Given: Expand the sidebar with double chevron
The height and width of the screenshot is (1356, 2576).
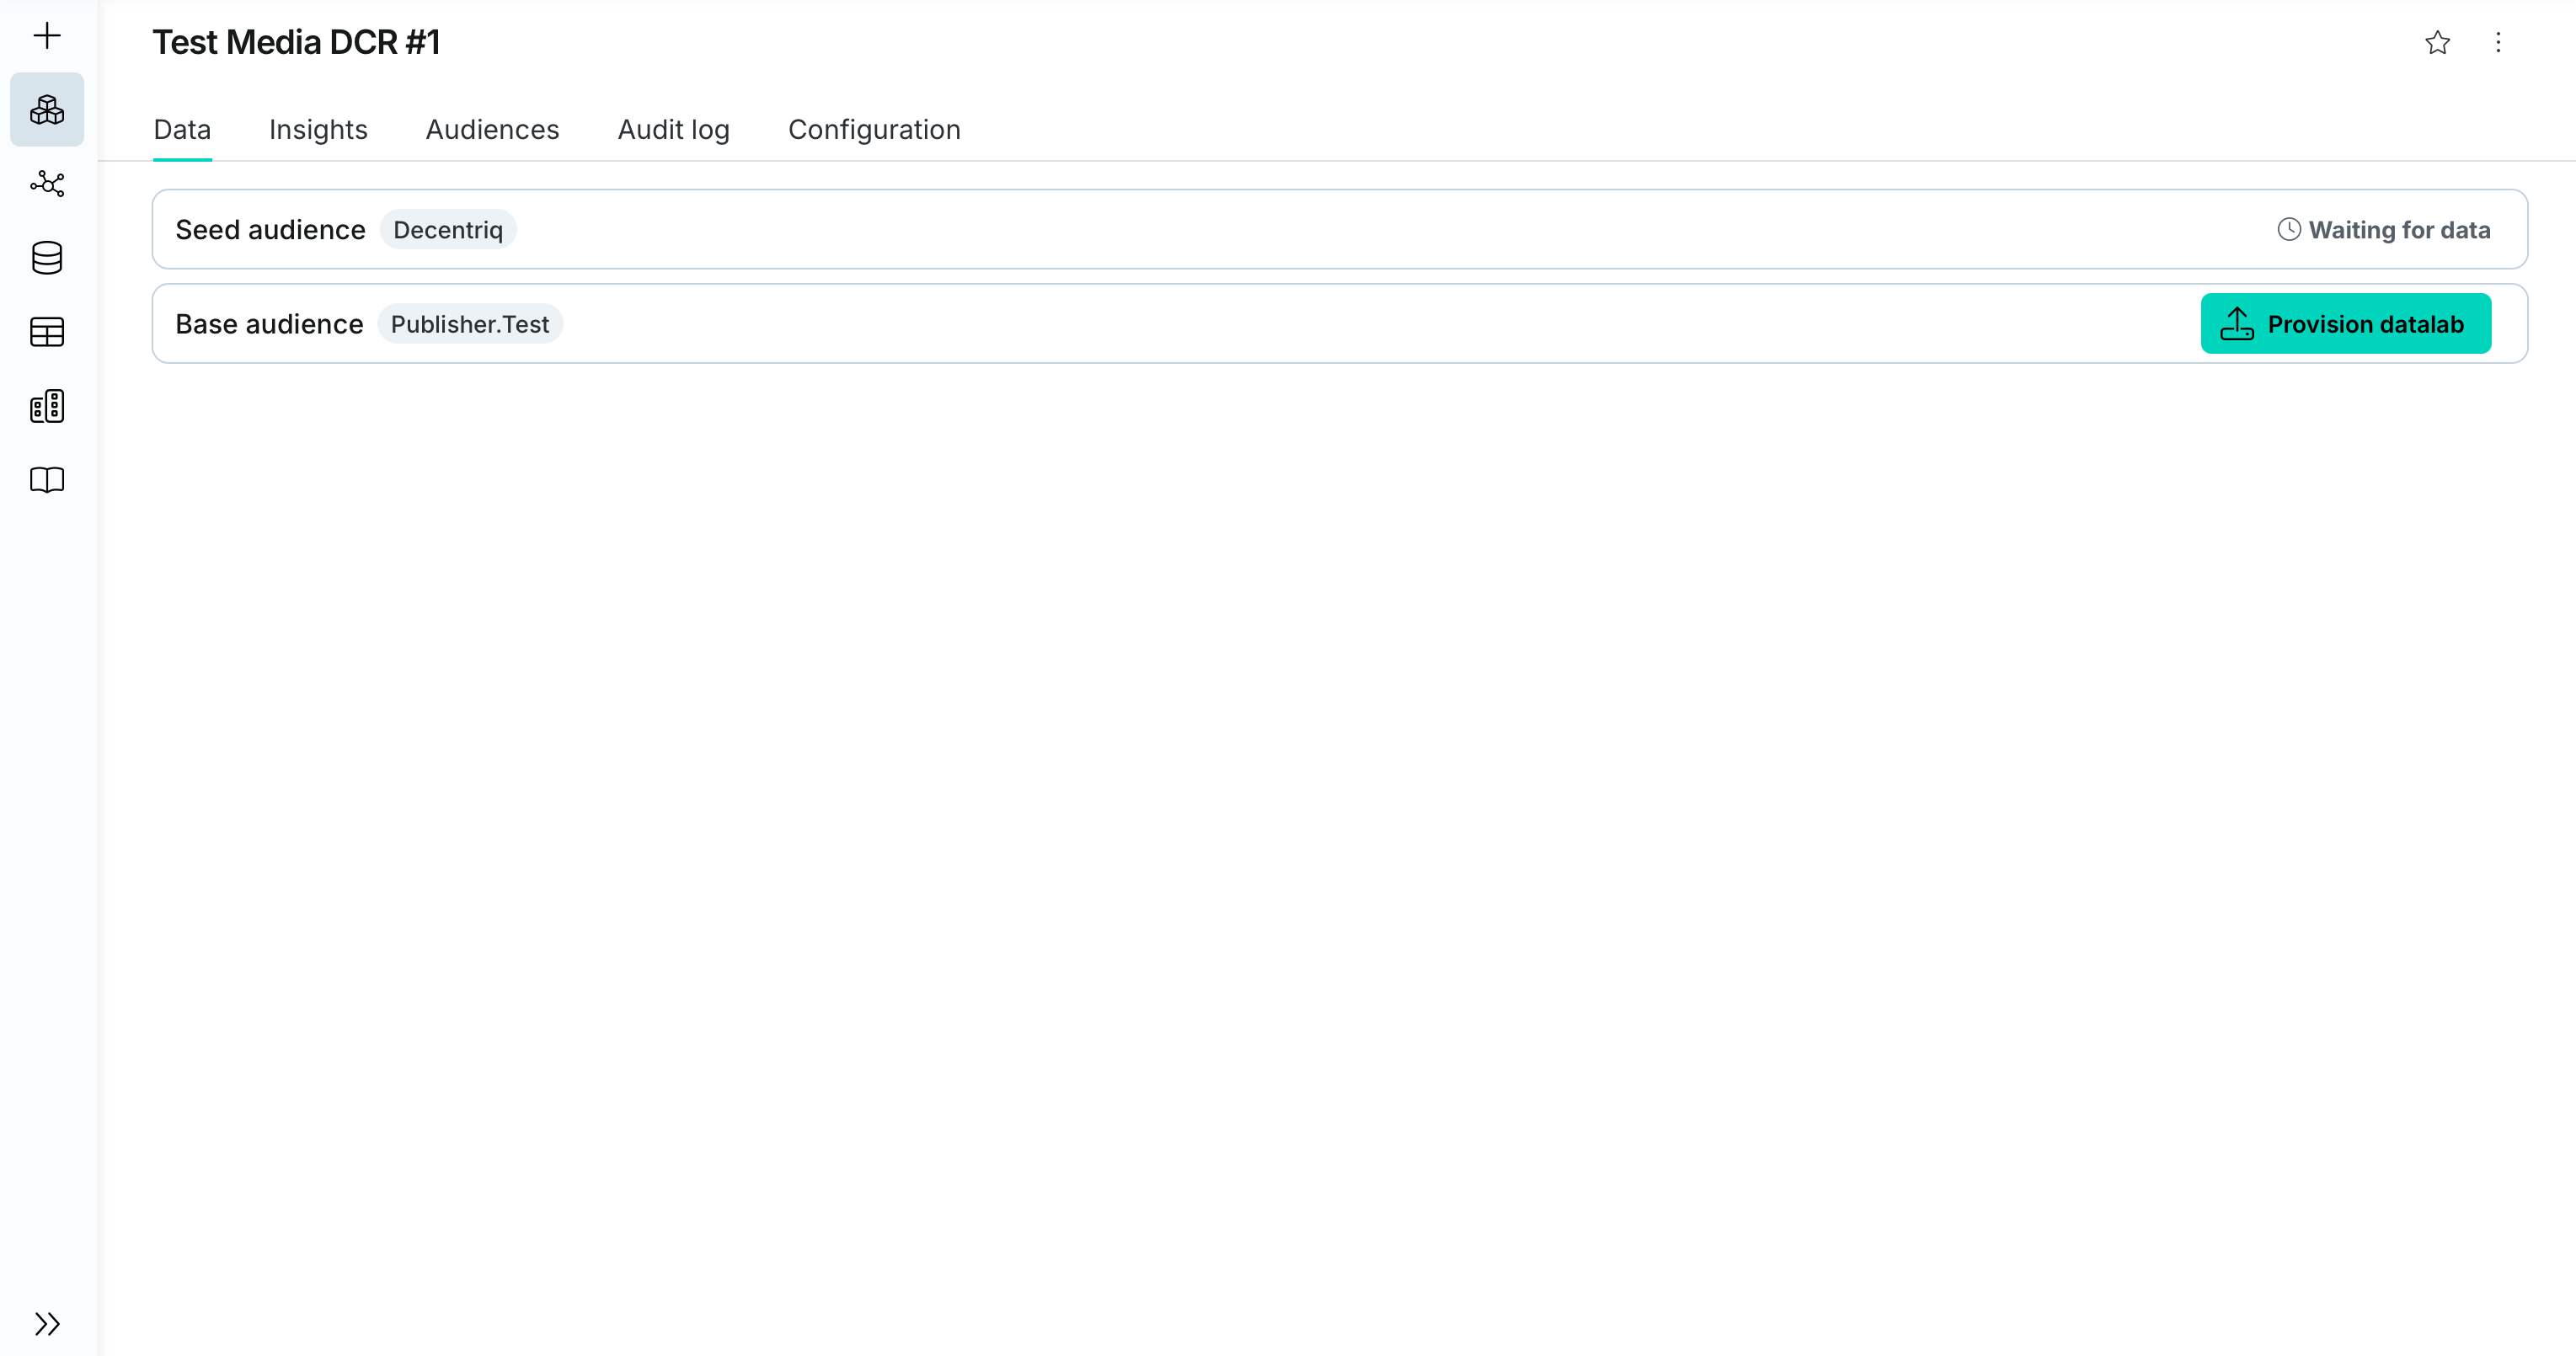Looking at the screenshot, I should [x=47, y=1324].
